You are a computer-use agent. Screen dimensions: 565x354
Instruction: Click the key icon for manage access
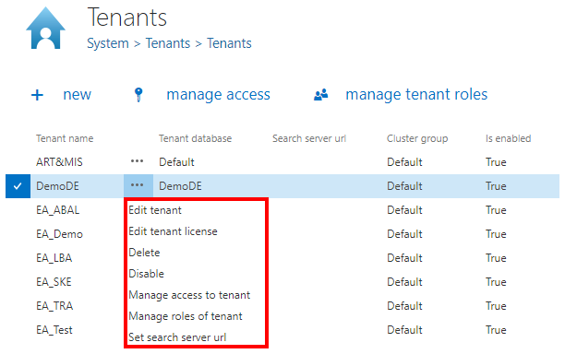138,95
